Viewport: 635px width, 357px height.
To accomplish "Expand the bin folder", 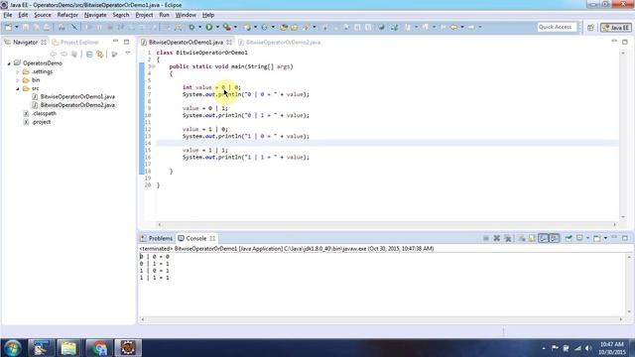I will point(18,80).
